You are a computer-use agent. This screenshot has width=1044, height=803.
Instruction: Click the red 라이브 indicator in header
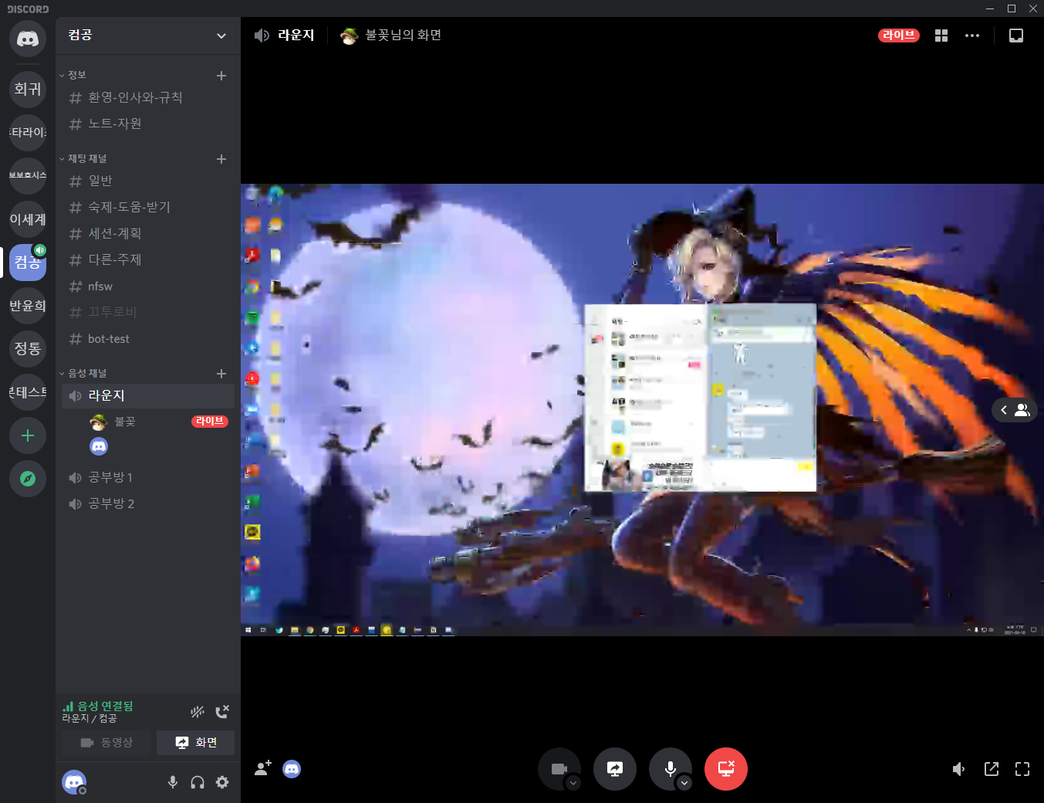pyautogui.click(x=899, y=36)
